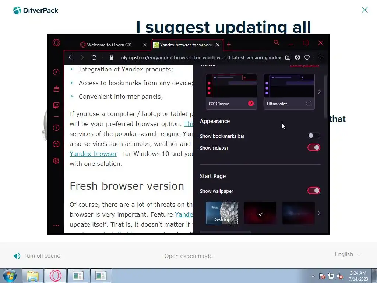The width and height of the screenshot is (377, 283).
Task: Click the speaker sound icon in DriverPack
Action: coord(17,256)
